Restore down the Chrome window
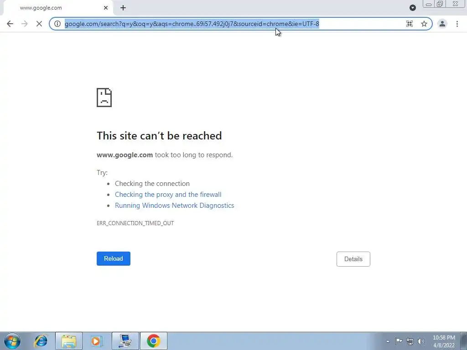The height and width of the screenshot is (350, 467). [440, 4]
